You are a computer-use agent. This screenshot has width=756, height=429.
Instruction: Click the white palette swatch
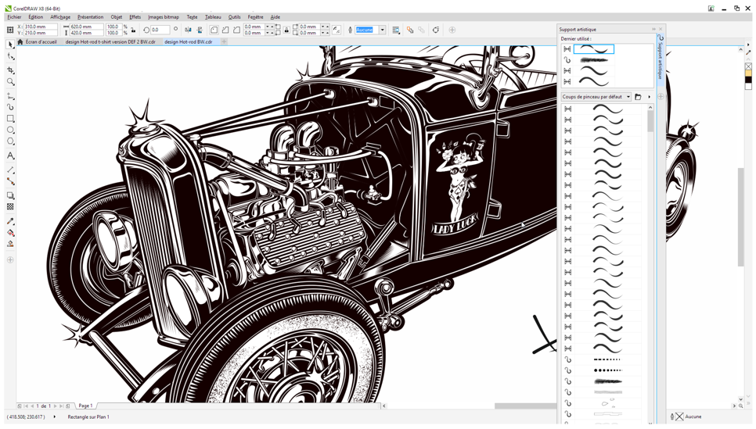click(748, 87)
